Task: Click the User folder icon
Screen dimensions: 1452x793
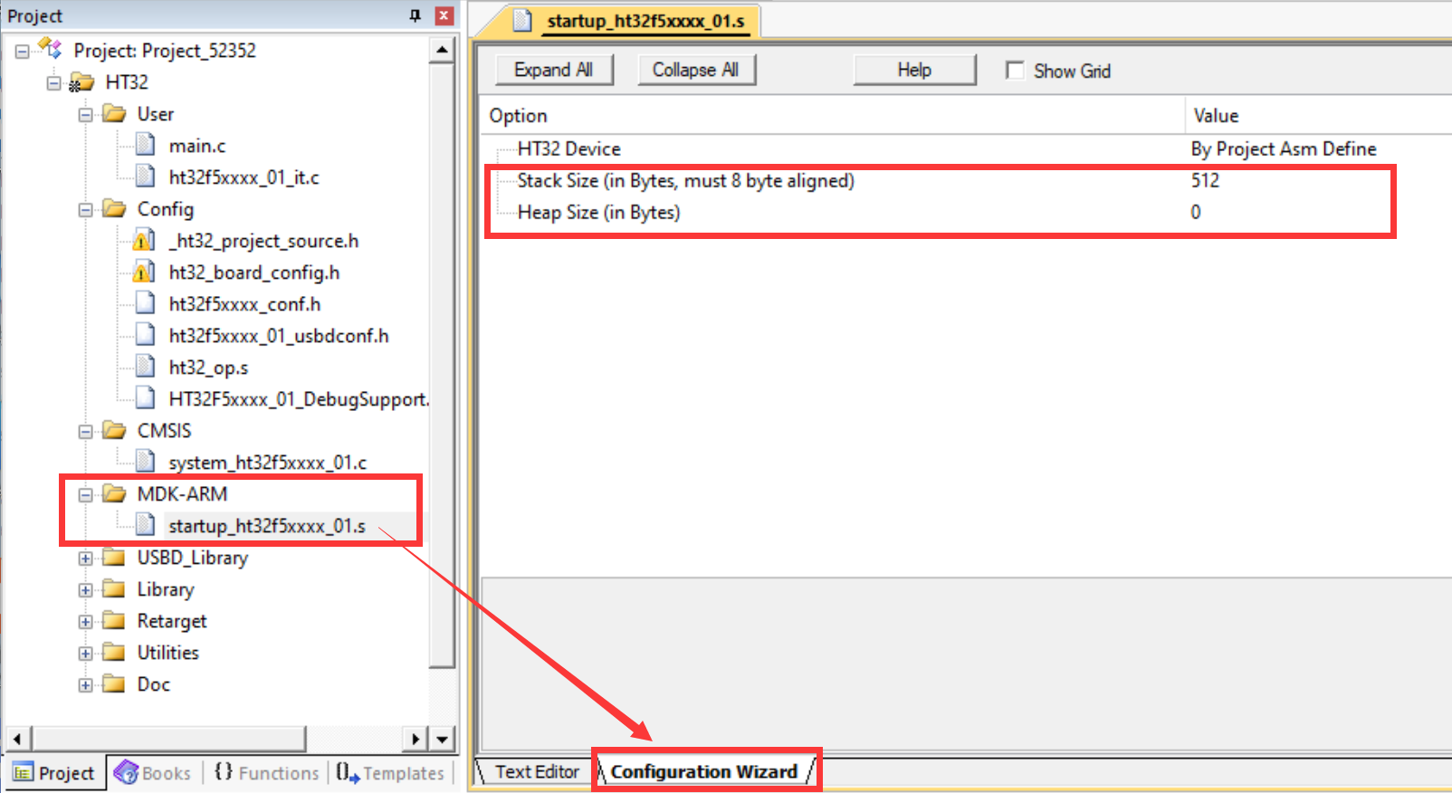Action: (x=114, y=114)
